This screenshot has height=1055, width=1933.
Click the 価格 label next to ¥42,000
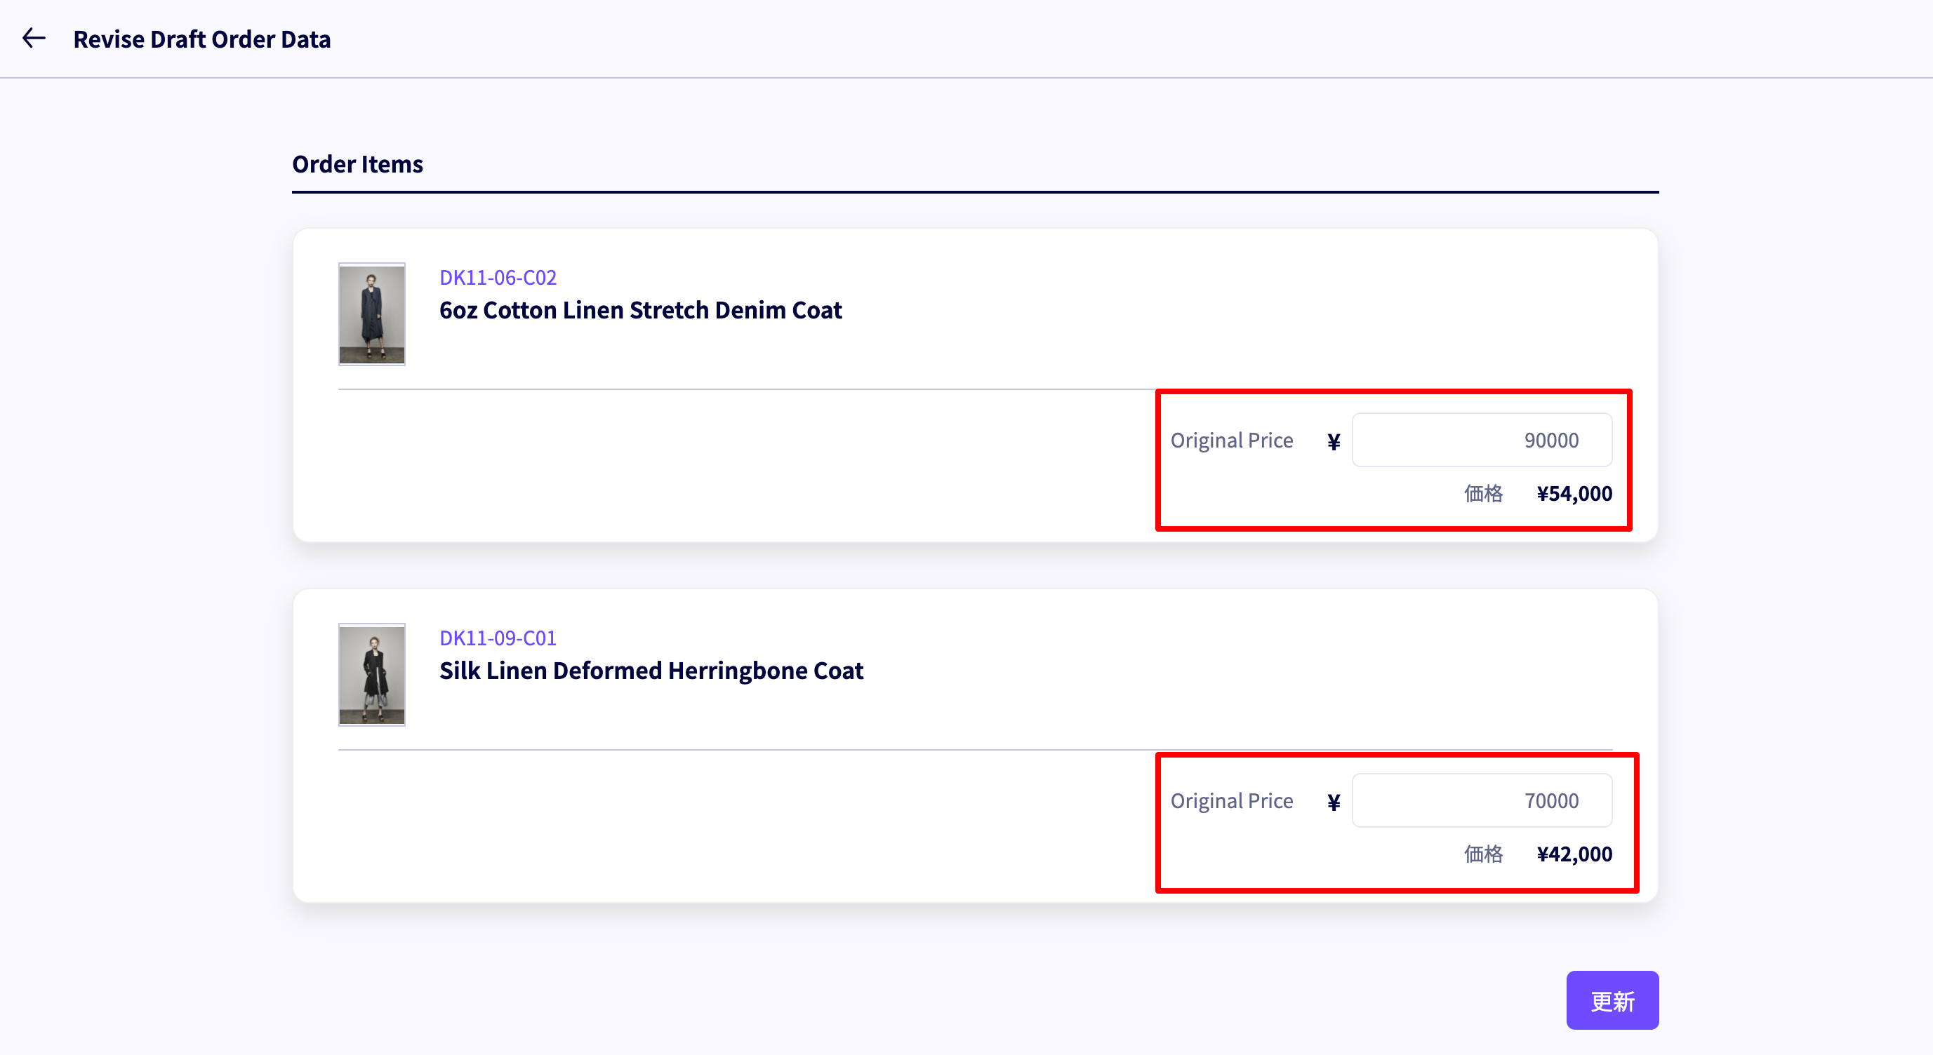coord(1483,854)
